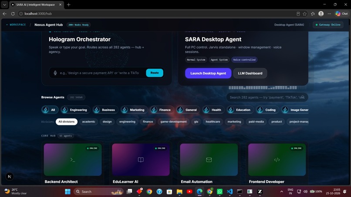
Task: Open WhatsApp from the taskbar
Action: click(x=219, y=192)
